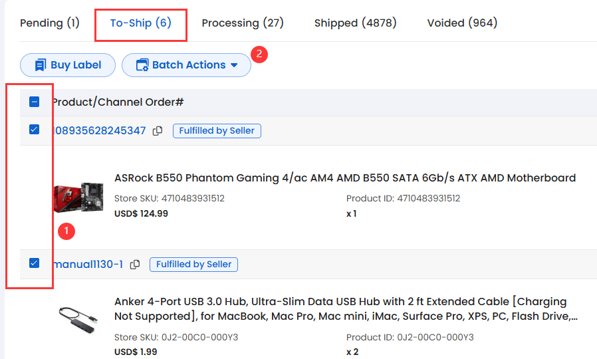597x359 pixels.
Task: View the Shipped (4878) tab
Action: 355,23
